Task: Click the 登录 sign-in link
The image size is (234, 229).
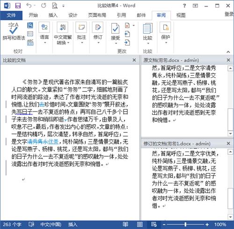Action: (x=229, y=14)
